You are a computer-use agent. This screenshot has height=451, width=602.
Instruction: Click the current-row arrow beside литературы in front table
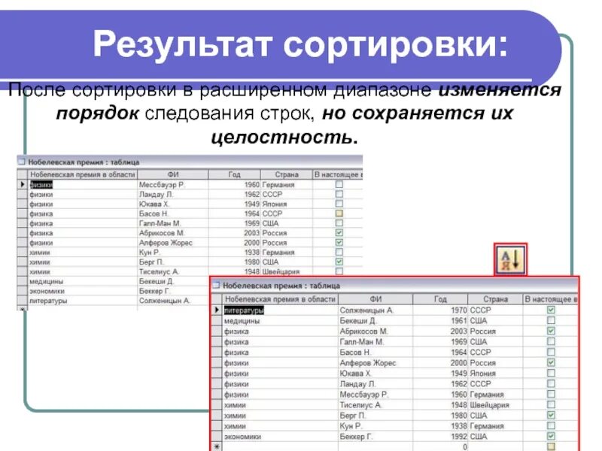pos(217,310)
